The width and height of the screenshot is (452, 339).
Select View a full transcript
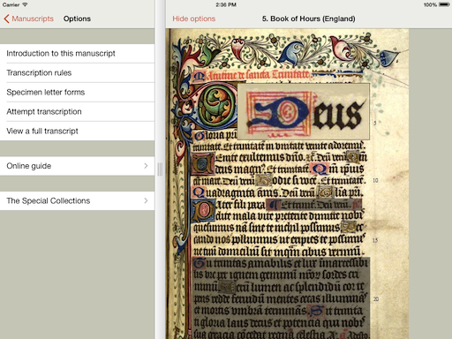pyautogui.click(x=77, y=131)
